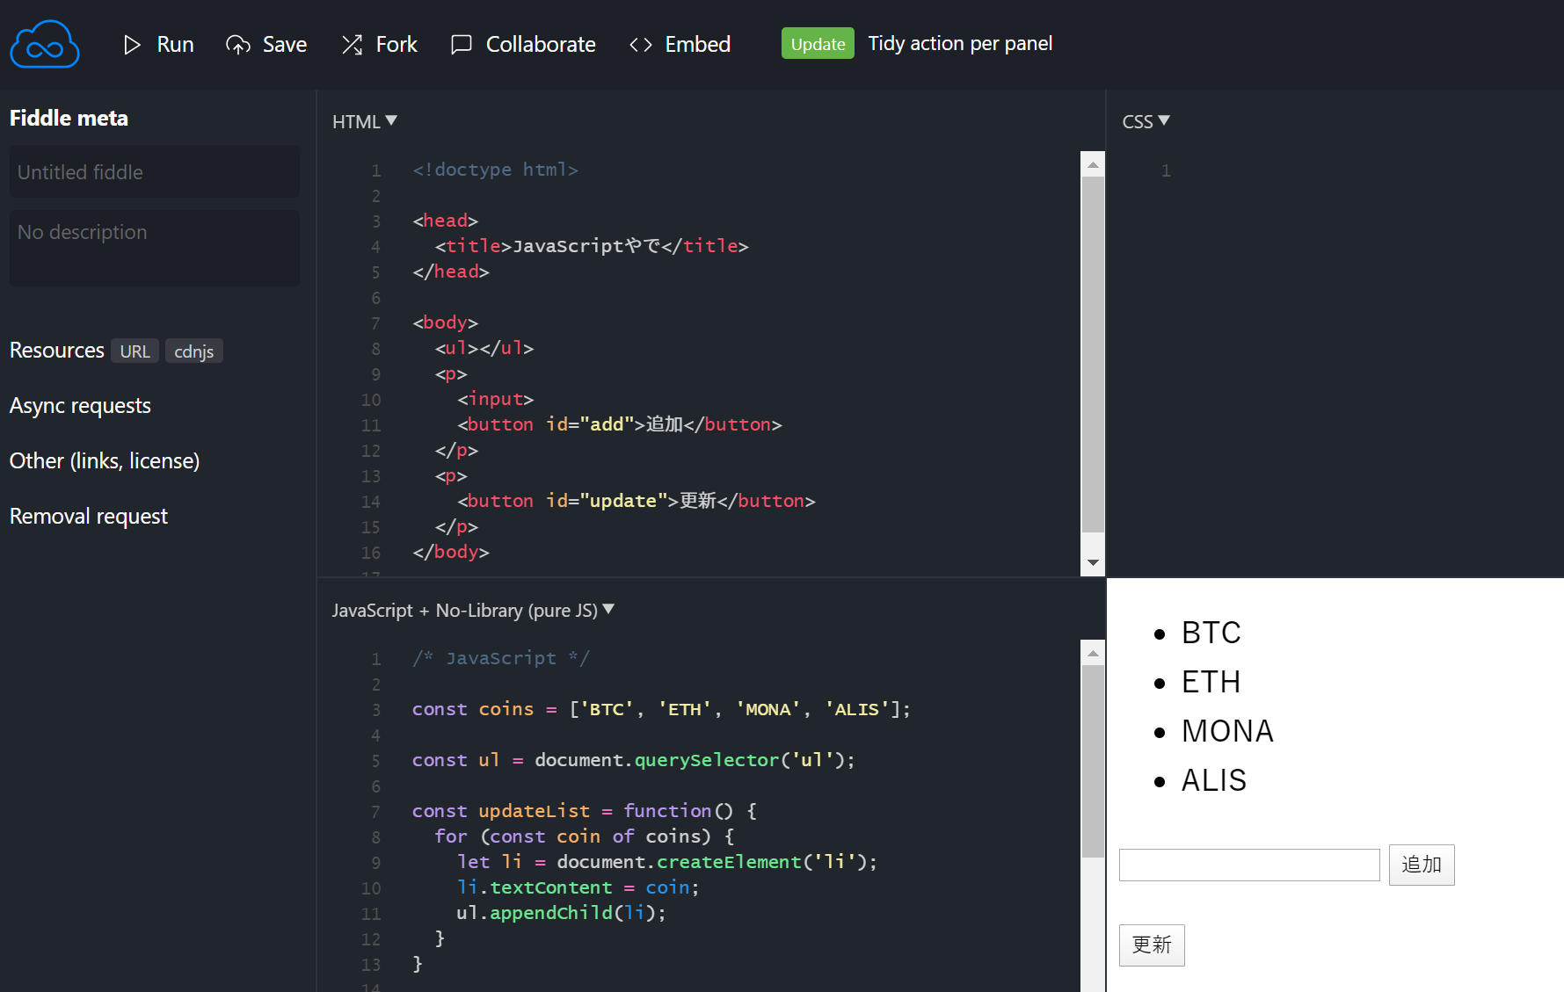Click the updateList function declaration line

click(x=585, y=811)
